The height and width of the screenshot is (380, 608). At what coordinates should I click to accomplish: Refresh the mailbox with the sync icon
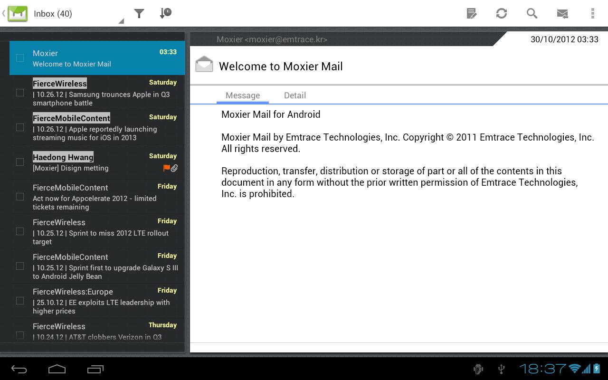tap(502, 13)
